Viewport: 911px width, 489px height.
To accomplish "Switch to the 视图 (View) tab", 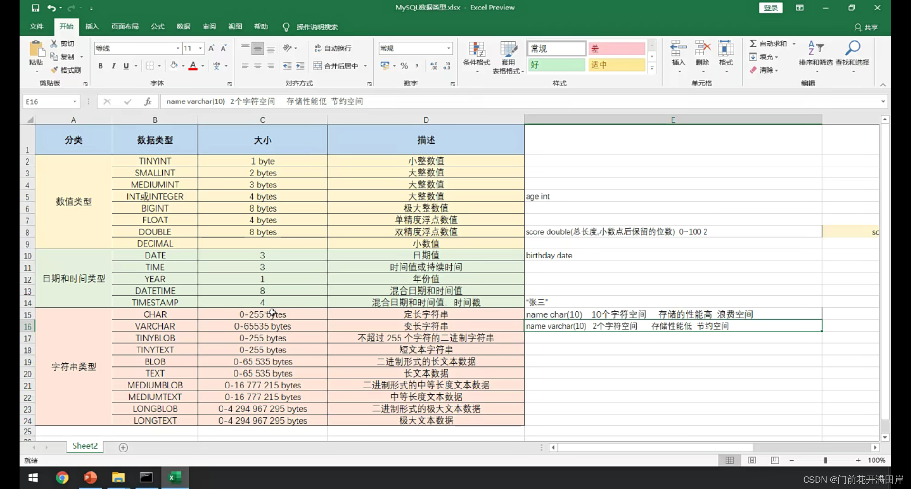I will point(235,27).
